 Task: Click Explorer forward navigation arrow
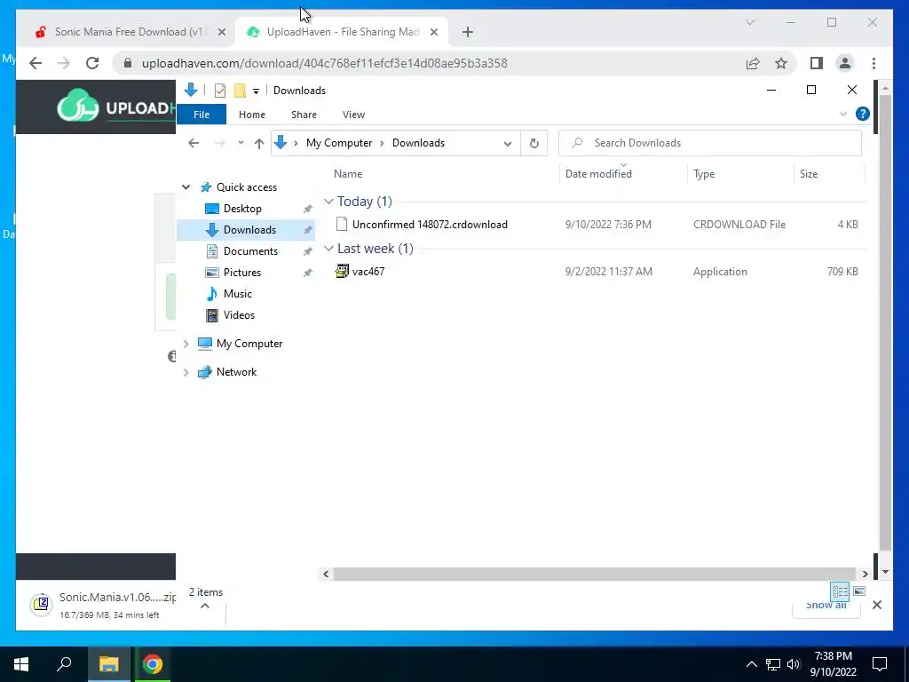[220, 143]
